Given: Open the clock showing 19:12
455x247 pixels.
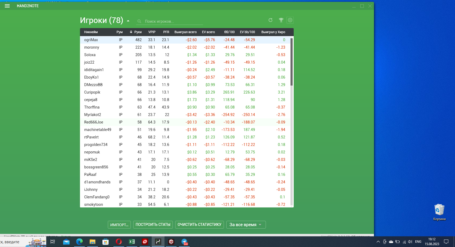Looking at the screenshot, I should pos(432,242).
